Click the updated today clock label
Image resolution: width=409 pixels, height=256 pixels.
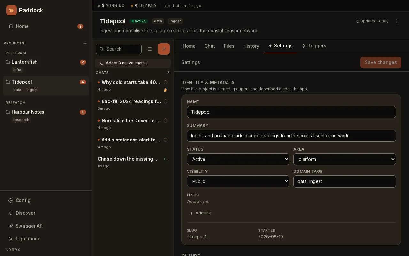[x=372, y=21]
